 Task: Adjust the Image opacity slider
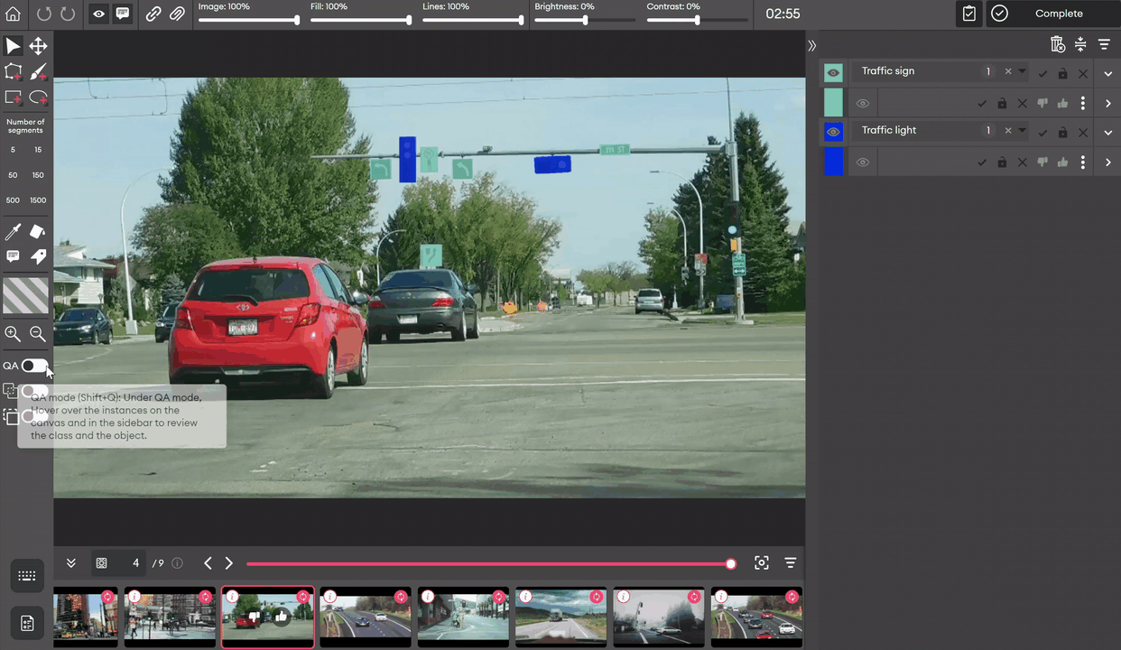(248, 20)
